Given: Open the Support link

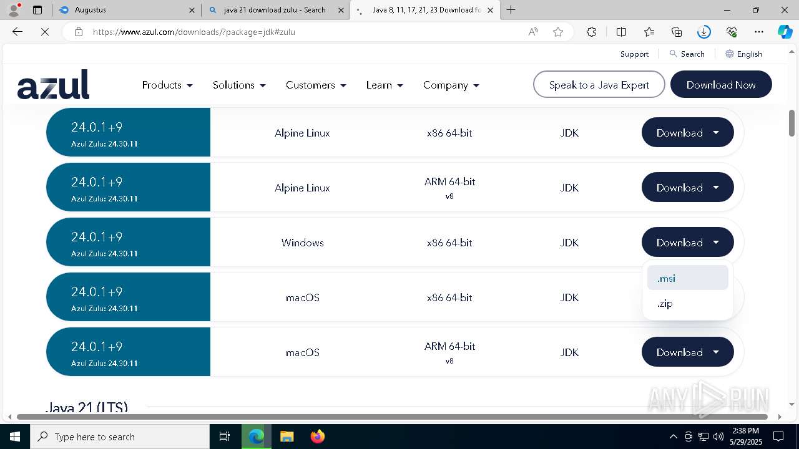Looking at the screenshot, I should coord(634,54).
